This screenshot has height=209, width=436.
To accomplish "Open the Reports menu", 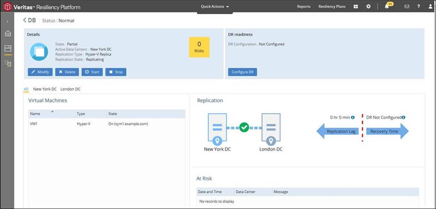I will coord(303,7).
